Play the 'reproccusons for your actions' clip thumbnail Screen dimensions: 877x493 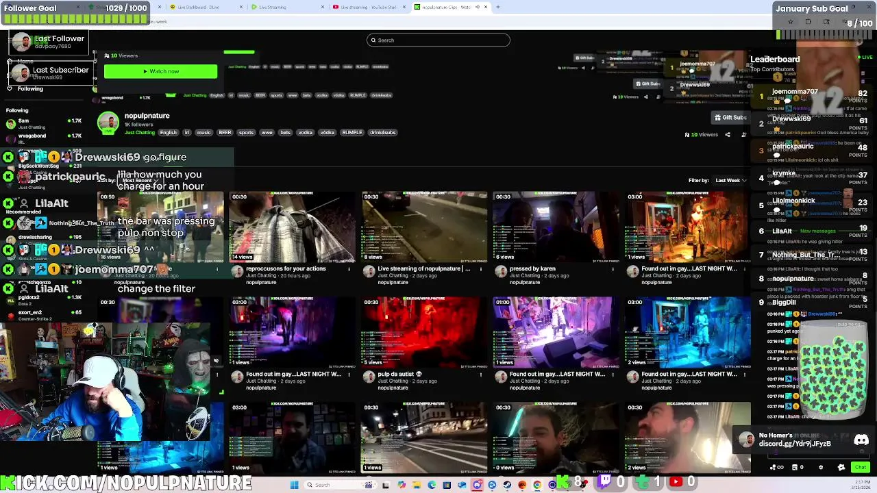pos(292,227)
